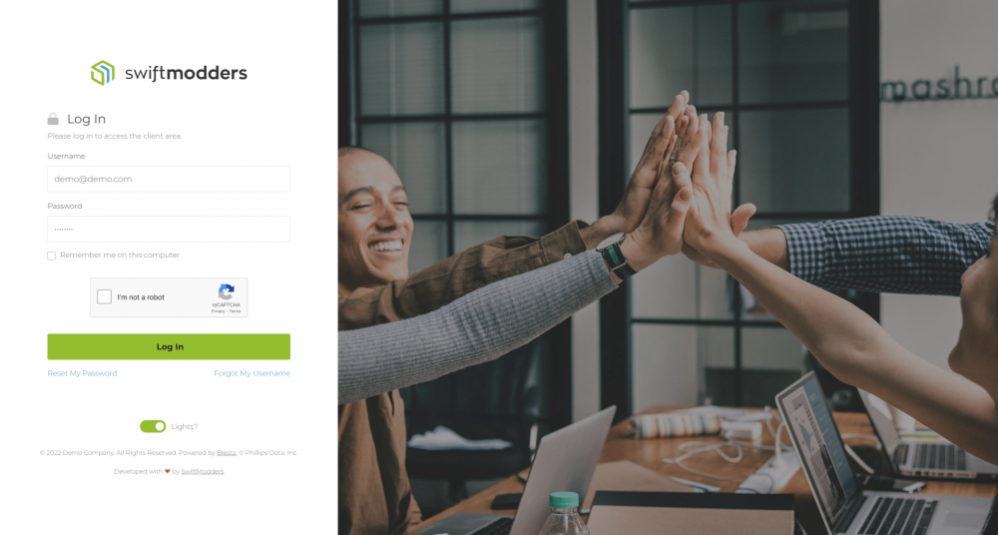998x535 pixels.
Task: Open the reCAPTCHA Privacy link
Action: pyautogui.click(x=219, y=311)
